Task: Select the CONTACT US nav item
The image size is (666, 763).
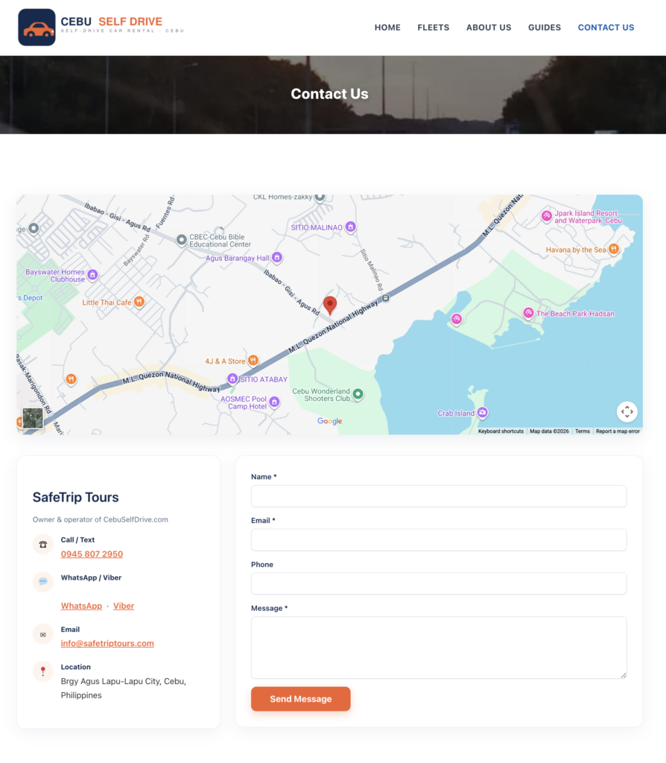Action: (x=606, y=28)
